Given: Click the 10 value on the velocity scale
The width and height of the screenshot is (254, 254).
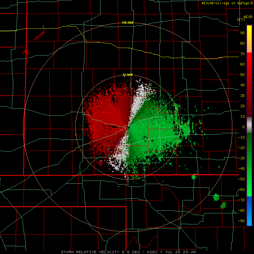Looking at the screenshot, I should 242,117.
